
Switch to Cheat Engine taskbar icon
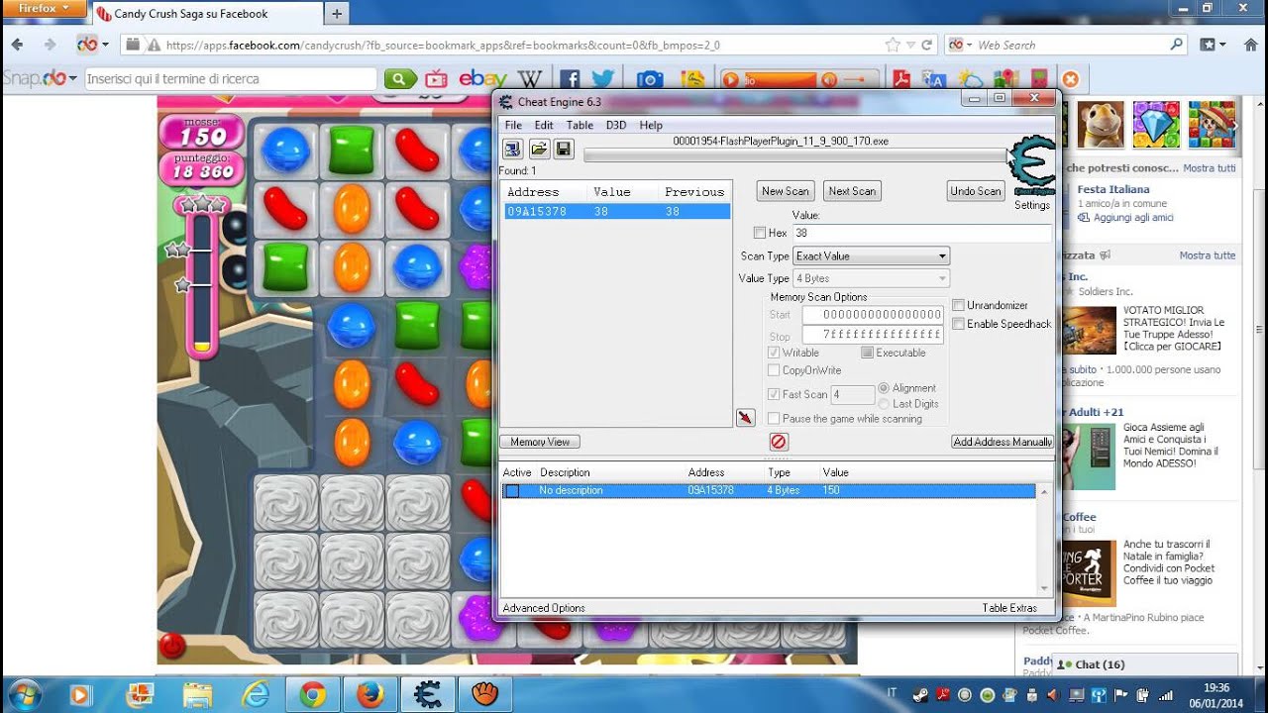pyautogui.click(x=428, y=695)
